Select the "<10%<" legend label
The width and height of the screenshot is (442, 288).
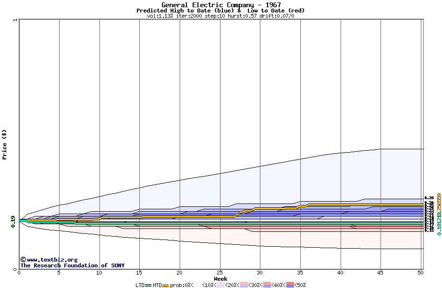tap(209, 285)
